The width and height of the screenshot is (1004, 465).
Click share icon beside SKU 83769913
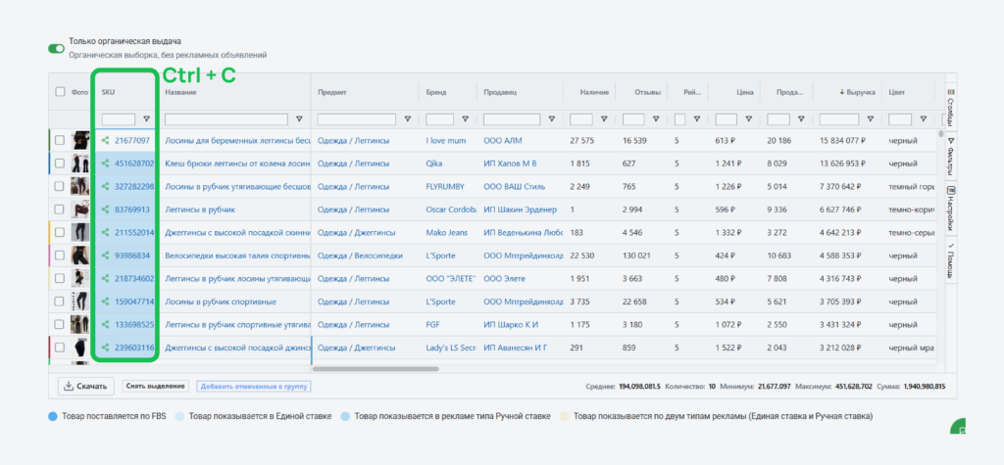(105, 209)
